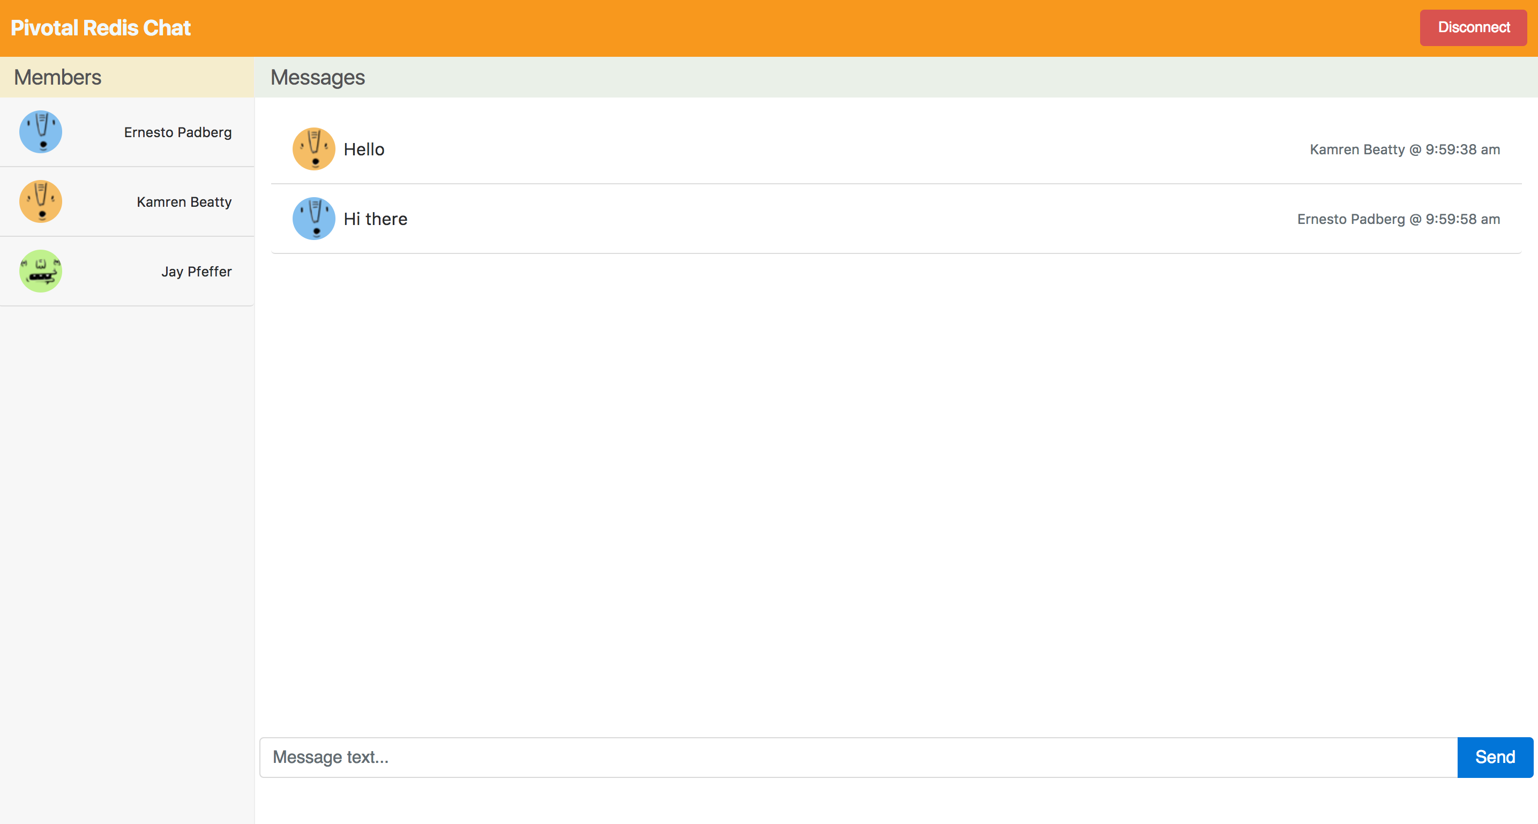Click Ernesto Padberg 9:59:58 am timestamp
This screenshot has width=1538, height=824.
point(1398,219)
